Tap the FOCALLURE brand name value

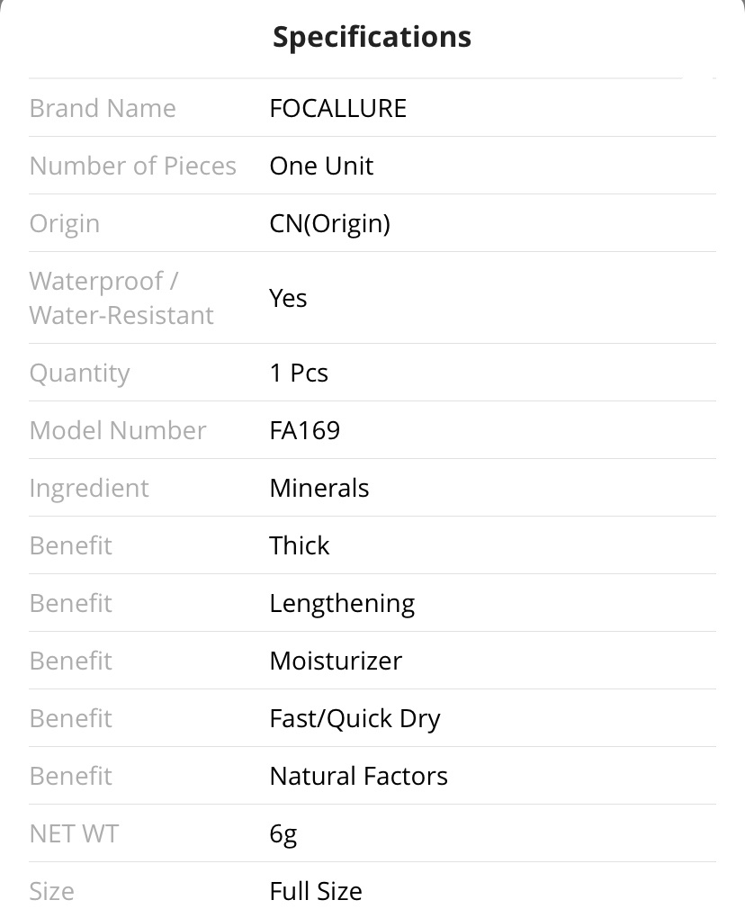pyautogui.click(x=338, y=108)
